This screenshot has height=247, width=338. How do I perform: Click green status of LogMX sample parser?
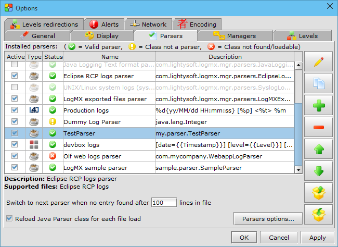pos(53,167)
